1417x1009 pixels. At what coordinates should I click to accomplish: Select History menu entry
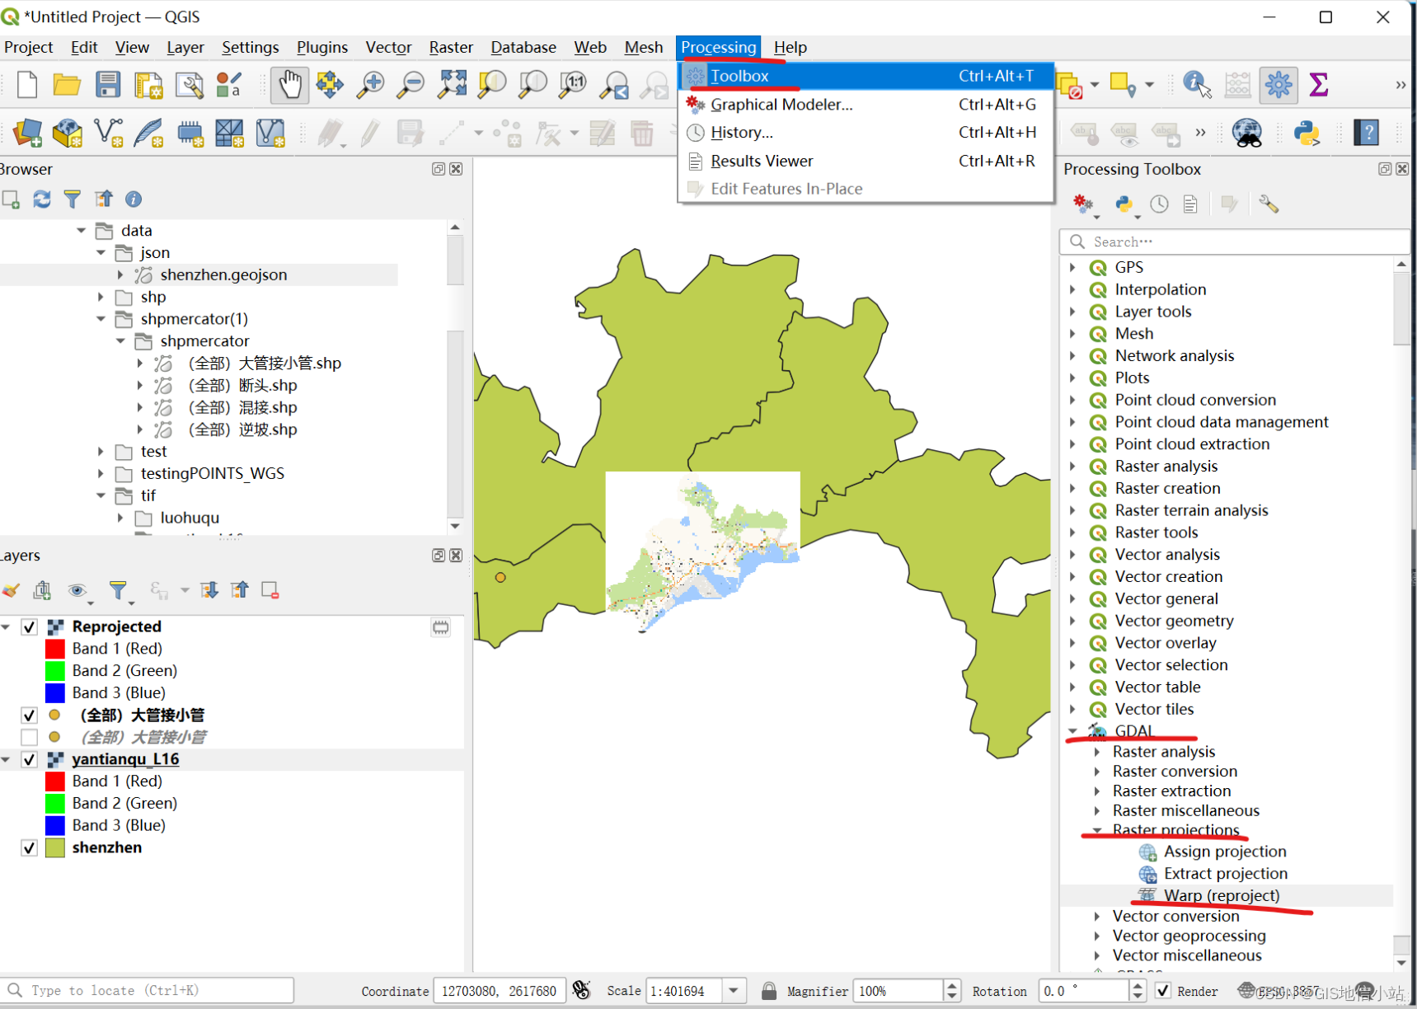[866, 133]
